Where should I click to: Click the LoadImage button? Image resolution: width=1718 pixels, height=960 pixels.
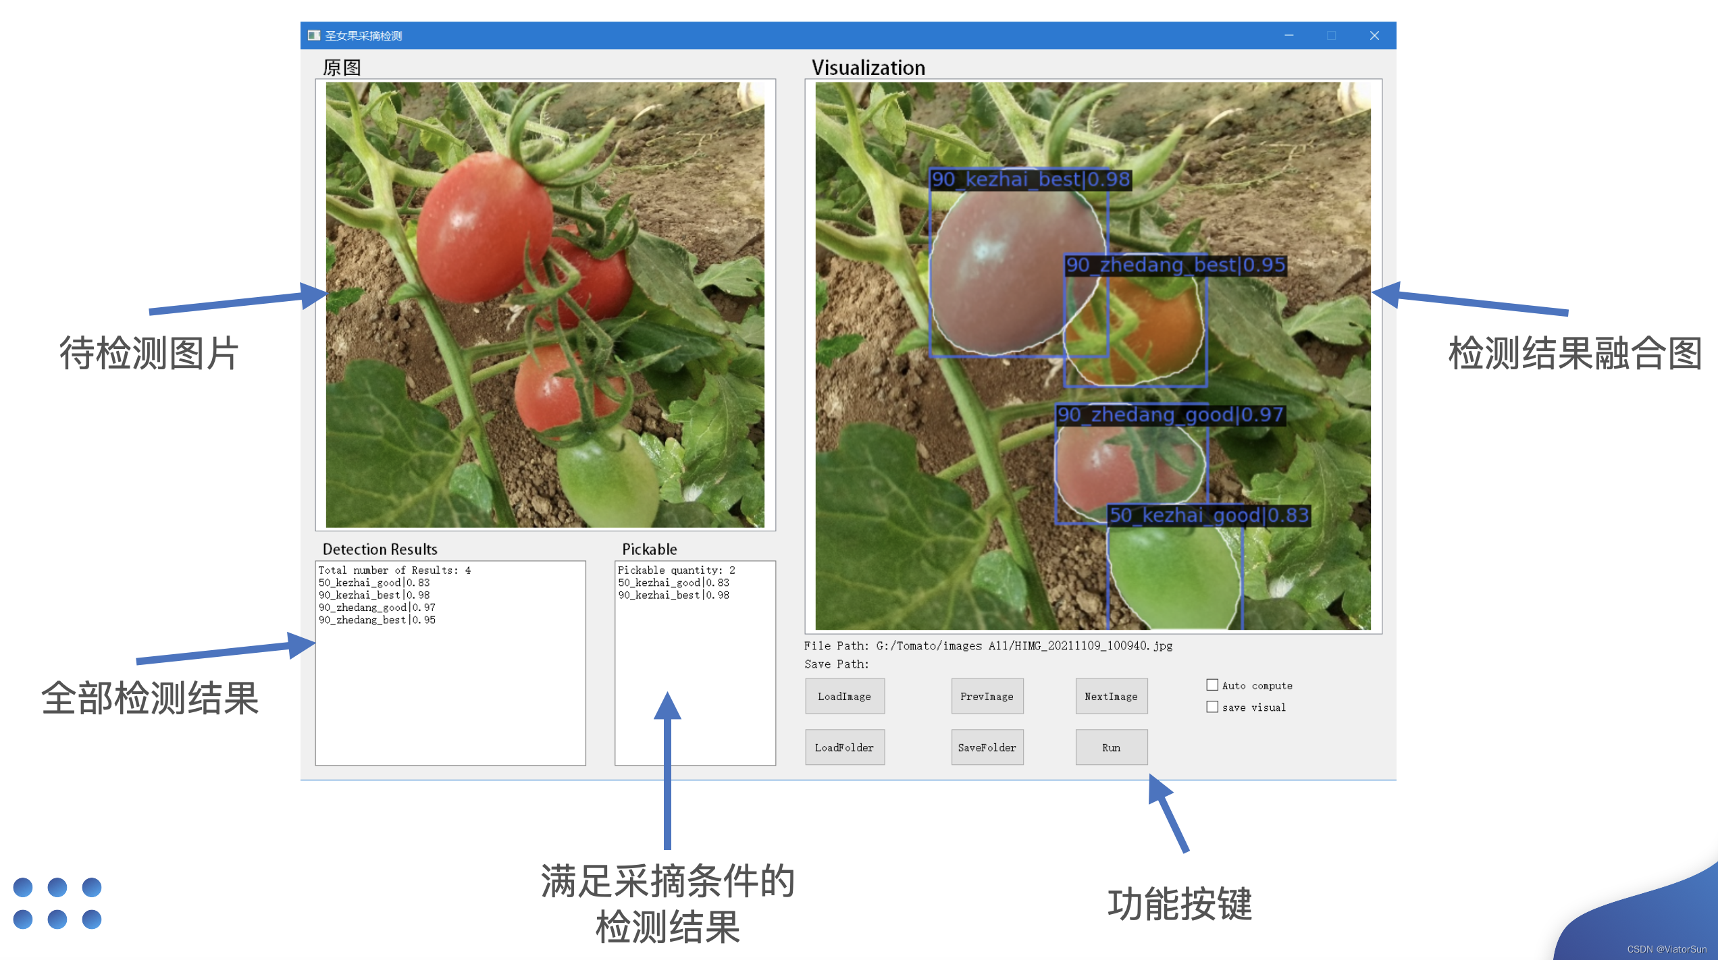coord(844,696)
